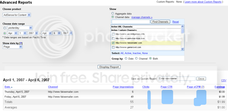Click the channel list scroll up arrow
The width and height of the screenshot is (228, 111).
pos(182,26)
